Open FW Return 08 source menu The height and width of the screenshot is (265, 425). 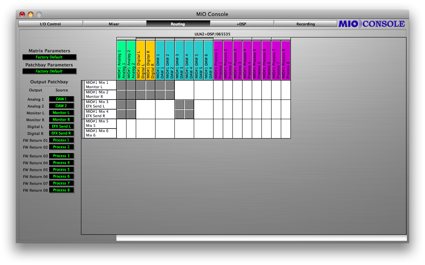(x=62, y=190)
